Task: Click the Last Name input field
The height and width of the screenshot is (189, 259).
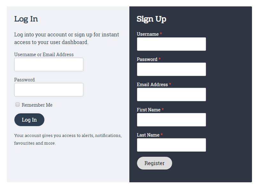Action: coord(171,145)
